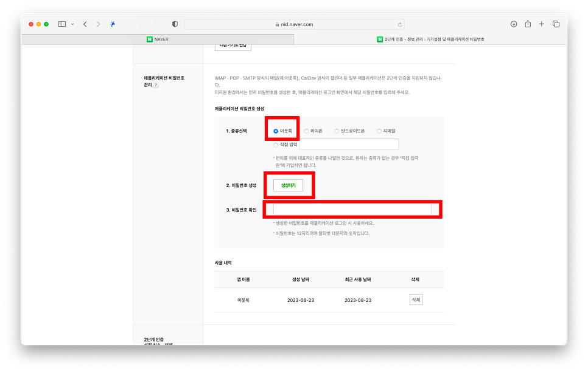Show tab overview icon

[x=556, y=24]
